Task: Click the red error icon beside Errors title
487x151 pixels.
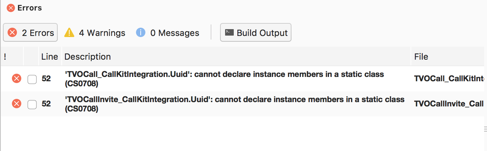Action: point(11,8)
